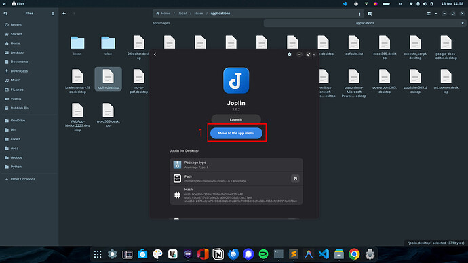Click Move to the app menu button
This screenshot has width=468, height=263.
click(x=236, y=133)
